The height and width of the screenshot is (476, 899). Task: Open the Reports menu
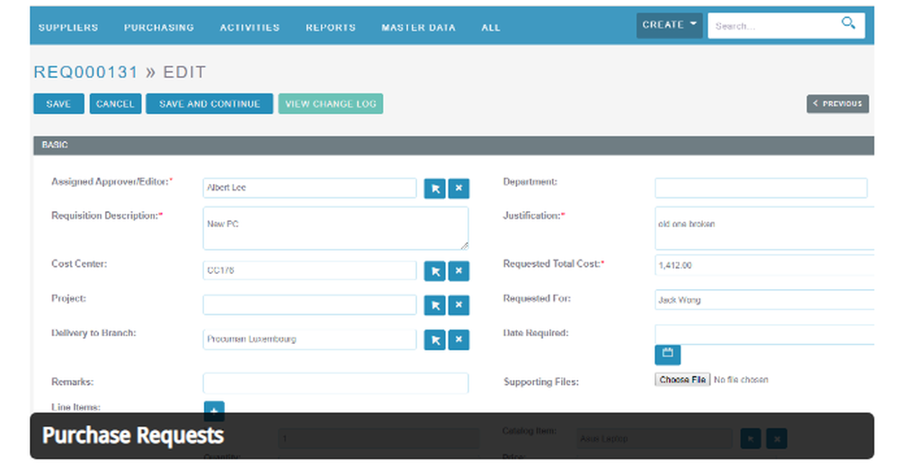tap(330, 28)
